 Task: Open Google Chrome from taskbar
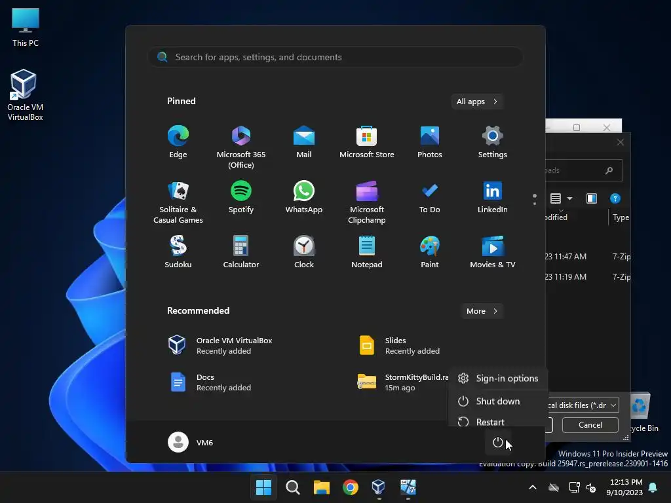pos(351,487)
